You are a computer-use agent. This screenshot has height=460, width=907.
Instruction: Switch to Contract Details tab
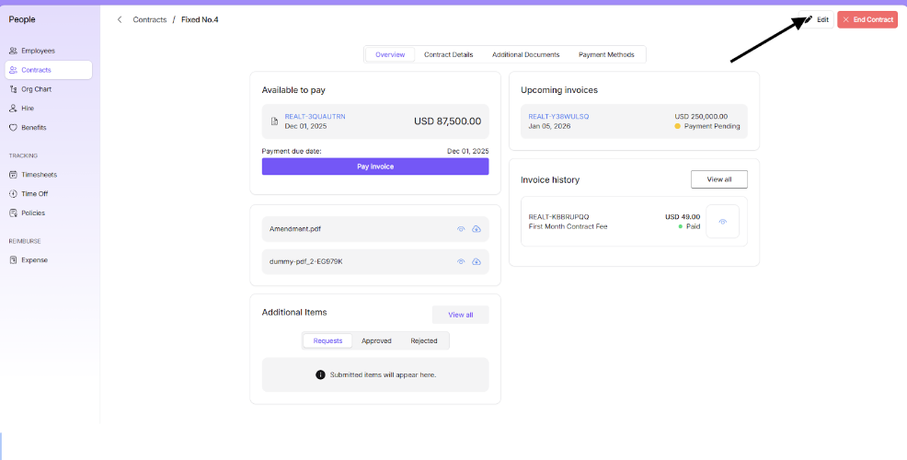click(448, 55)
